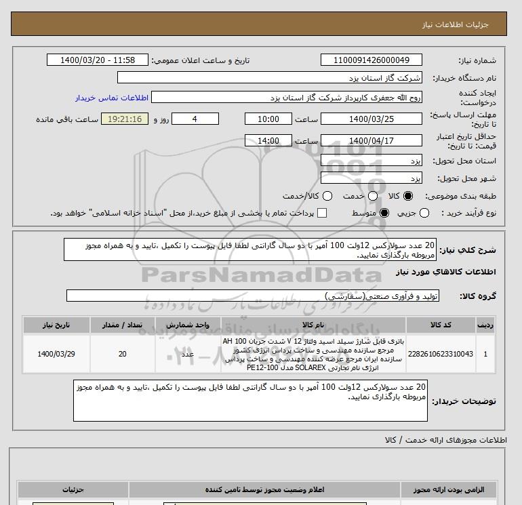Click the جزئیات اطلاعات نیاز page title
The image size is (522, 505).
click(455, 24)
